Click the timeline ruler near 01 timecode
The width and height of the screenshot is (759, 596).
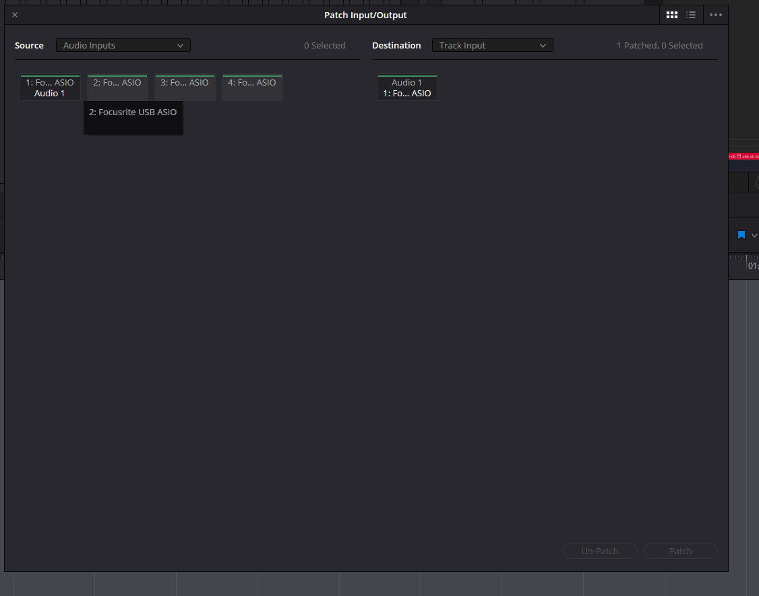coord(752,265)
